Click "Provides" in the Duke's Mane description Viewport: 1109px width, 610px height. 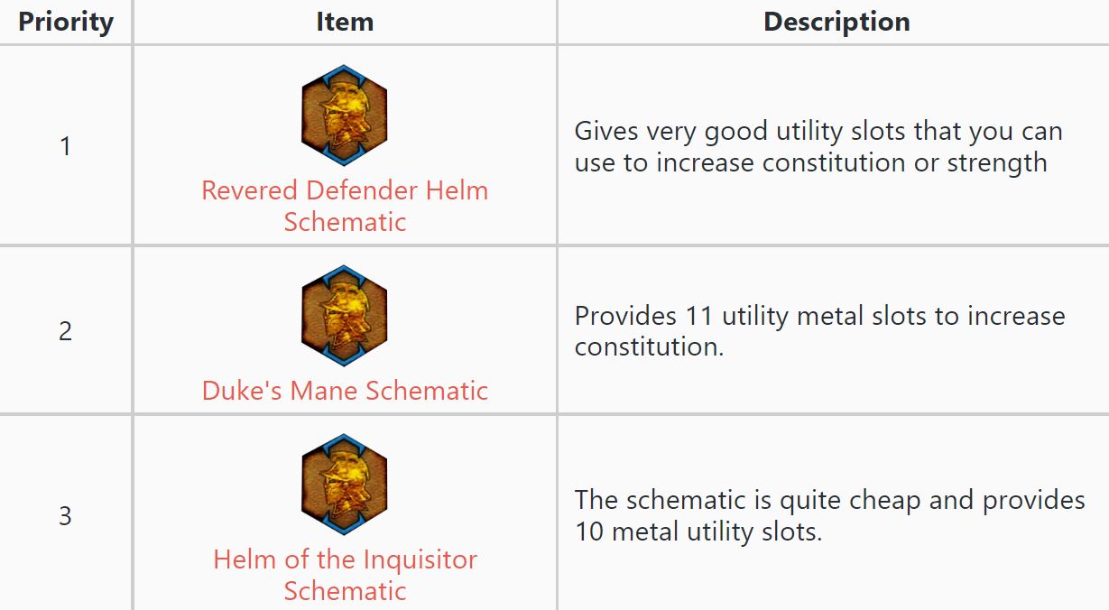624,317
